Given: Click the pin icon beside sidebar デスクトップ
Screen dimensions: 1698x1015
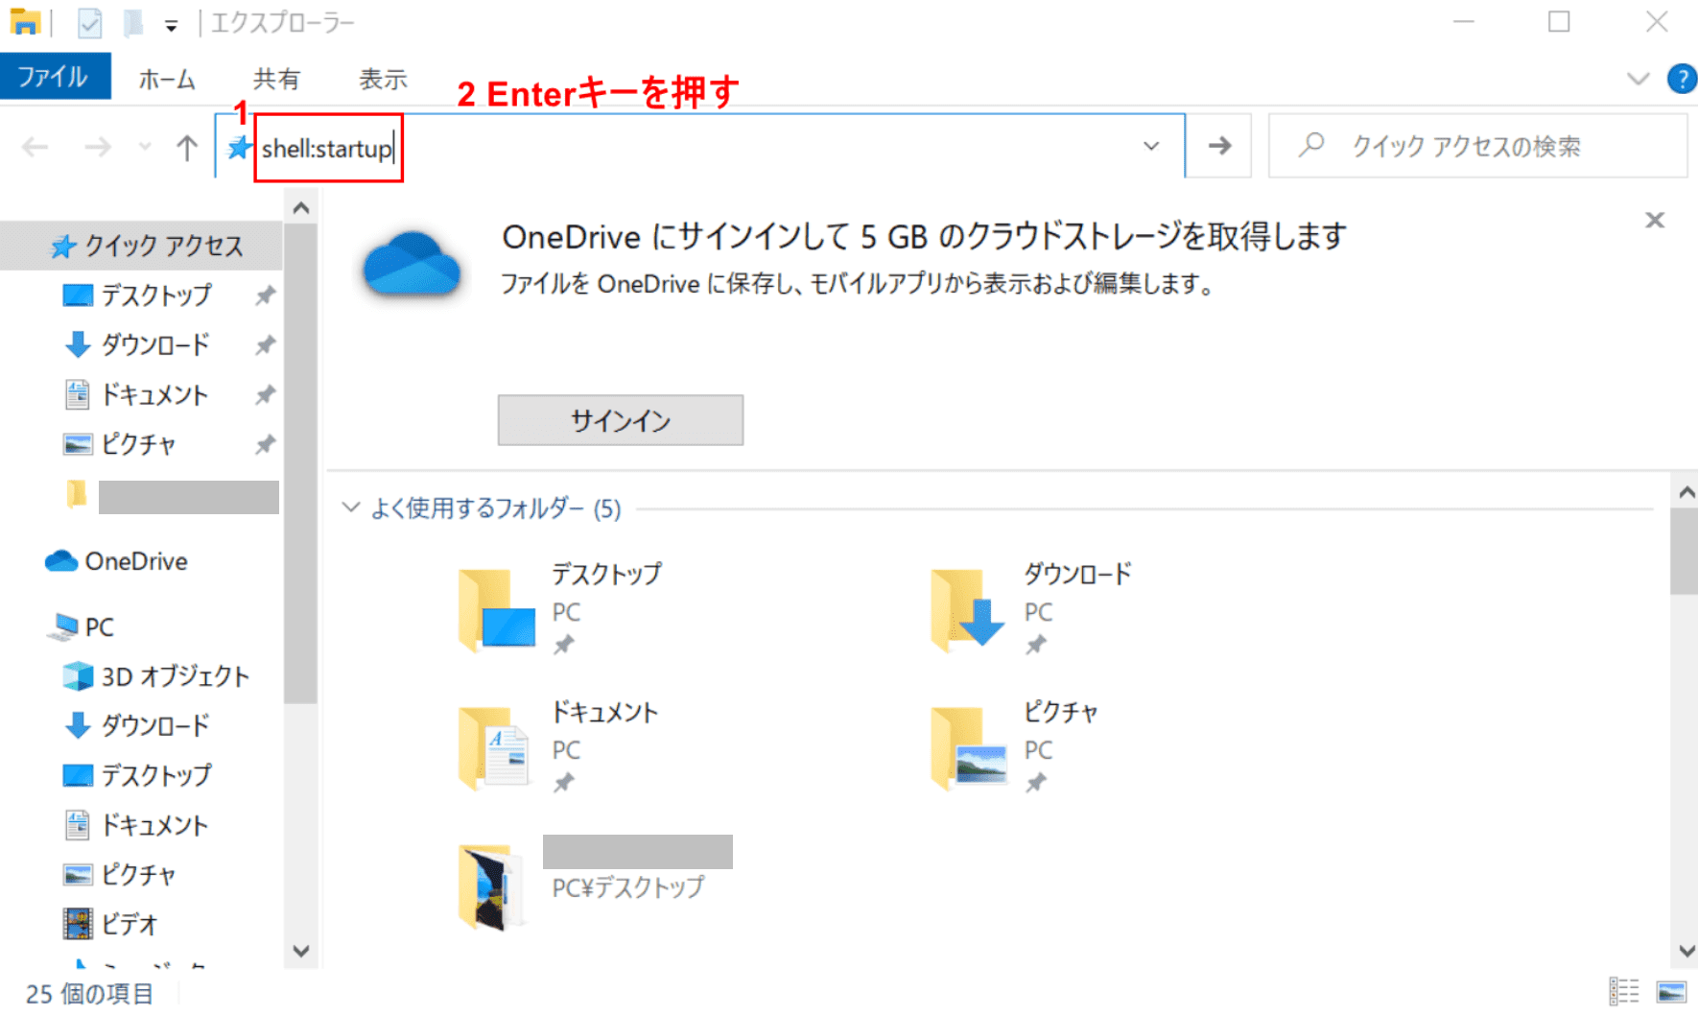Looking at the screenshot, I should (265, 295).
